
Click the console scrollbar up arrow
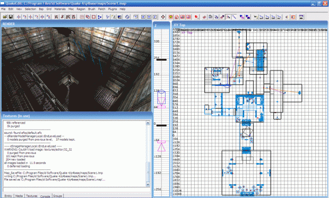148,123
